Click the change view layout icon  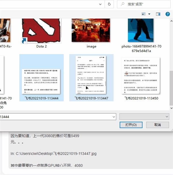(144, 14)
